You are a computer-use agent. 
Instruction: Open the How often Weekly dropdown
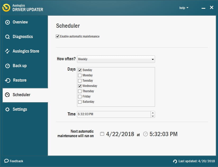(116, 59)
